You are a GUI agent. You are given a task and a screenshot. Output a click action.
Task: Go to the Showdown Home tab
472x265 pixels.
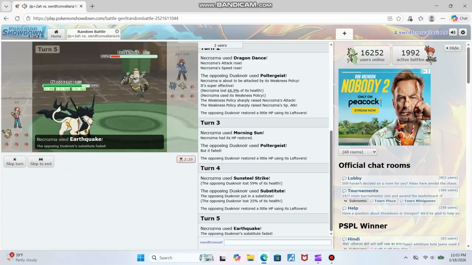tap(56, 34)
